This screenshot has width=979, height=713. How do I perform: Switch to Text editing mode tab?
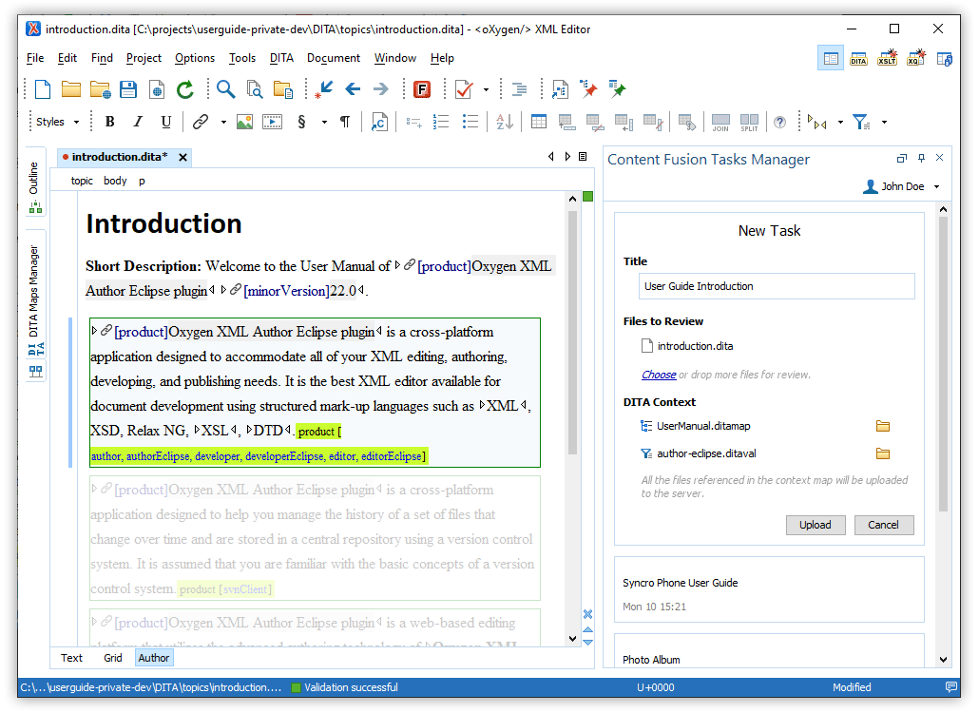[x=72, y=658]
